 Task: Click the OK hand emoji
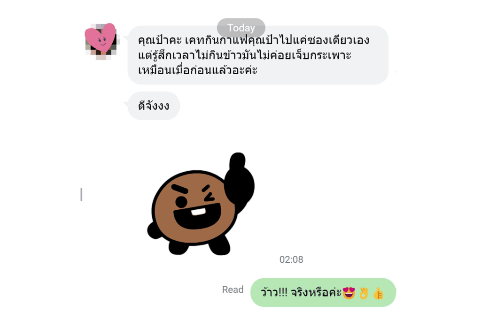[x=364, y=293]
